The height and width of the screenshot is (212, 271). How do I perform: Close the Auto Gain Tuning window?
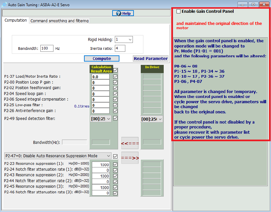coord(263,4)
